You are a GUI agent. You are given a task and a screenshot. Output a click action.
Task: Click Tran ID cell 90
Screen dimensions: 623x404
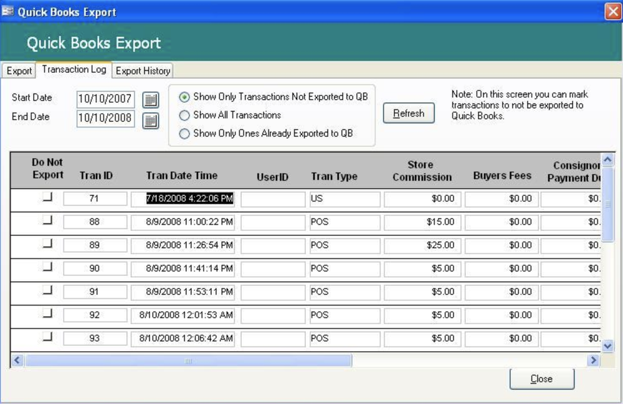(x=95, y=269)
